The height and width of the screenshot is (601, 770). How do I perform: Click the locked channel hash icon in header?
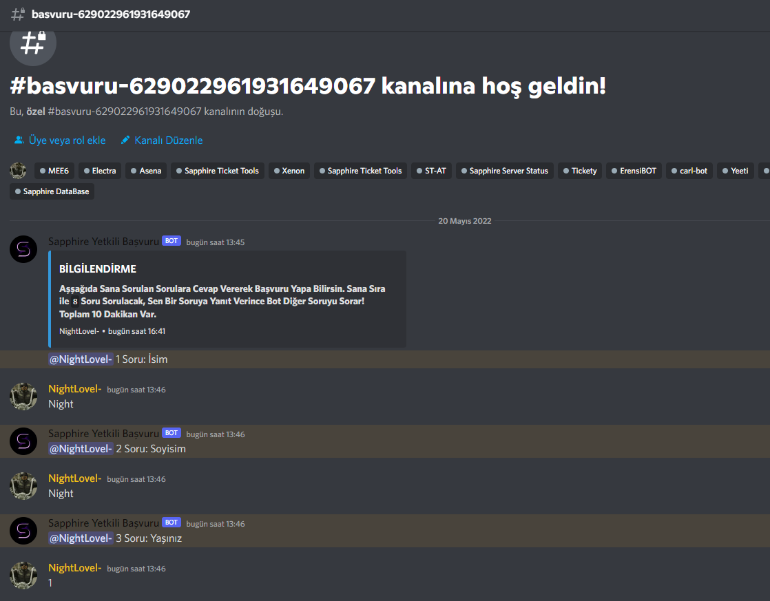[18, 14]
